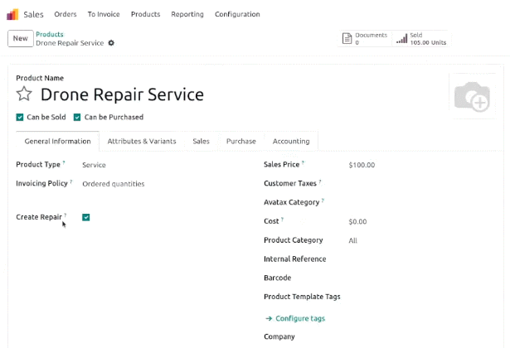Show Sales Price help tooltip mark
510x348 pixels.
coord(303,162)
